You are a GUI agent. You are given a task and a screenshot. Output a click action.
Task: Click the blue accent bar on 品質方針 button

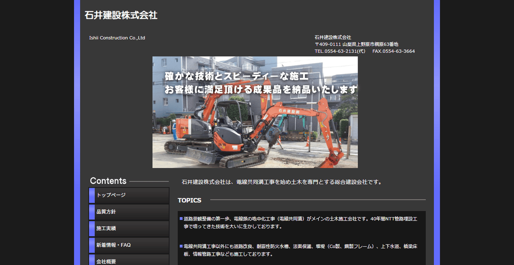[x=91, y=212]
